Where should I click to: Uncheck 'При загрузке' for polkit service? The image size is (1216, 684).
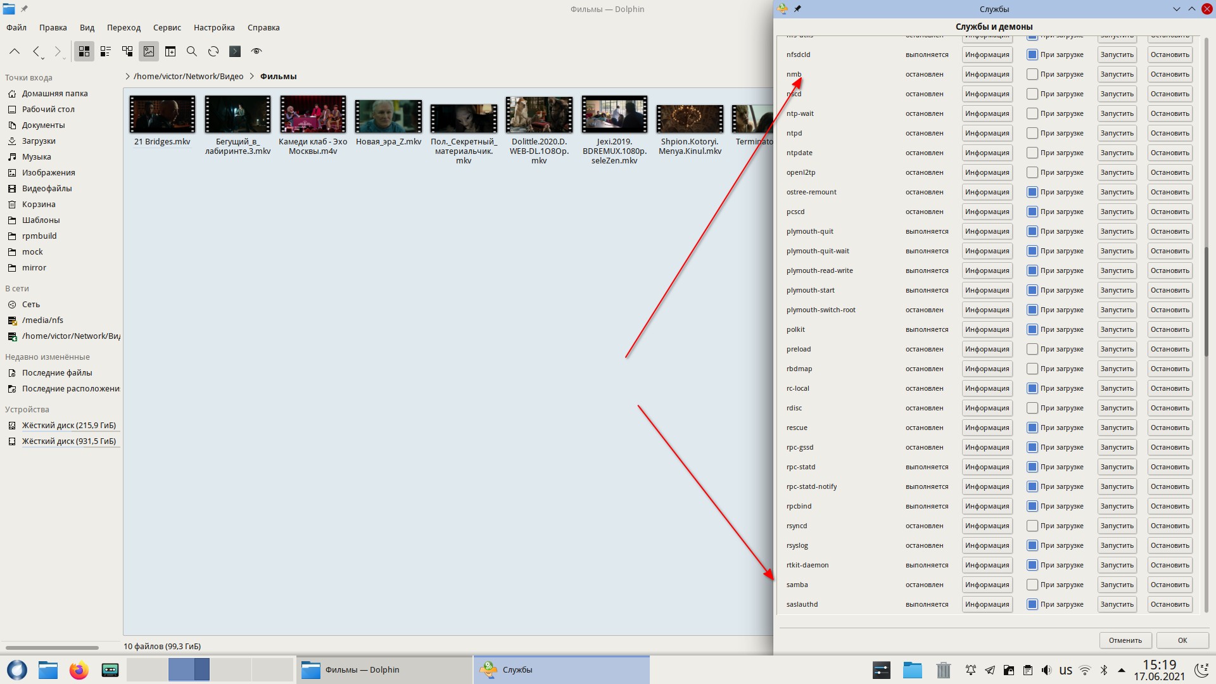[x=1032, y=329]
